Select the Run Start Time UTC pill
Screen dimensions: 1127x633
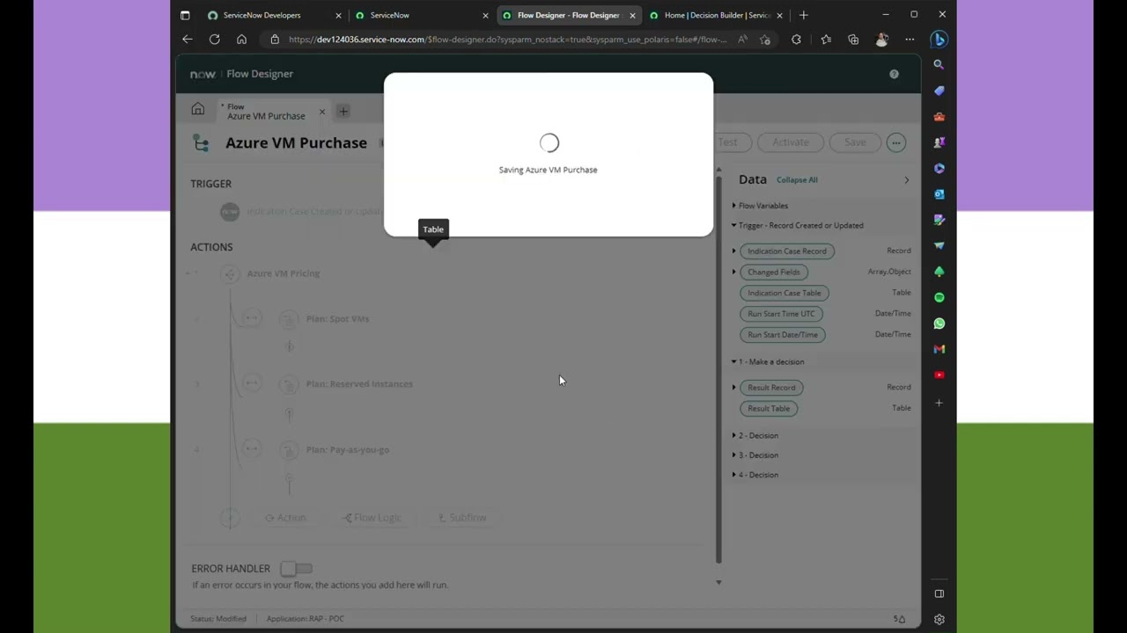[x=782, y=314]
